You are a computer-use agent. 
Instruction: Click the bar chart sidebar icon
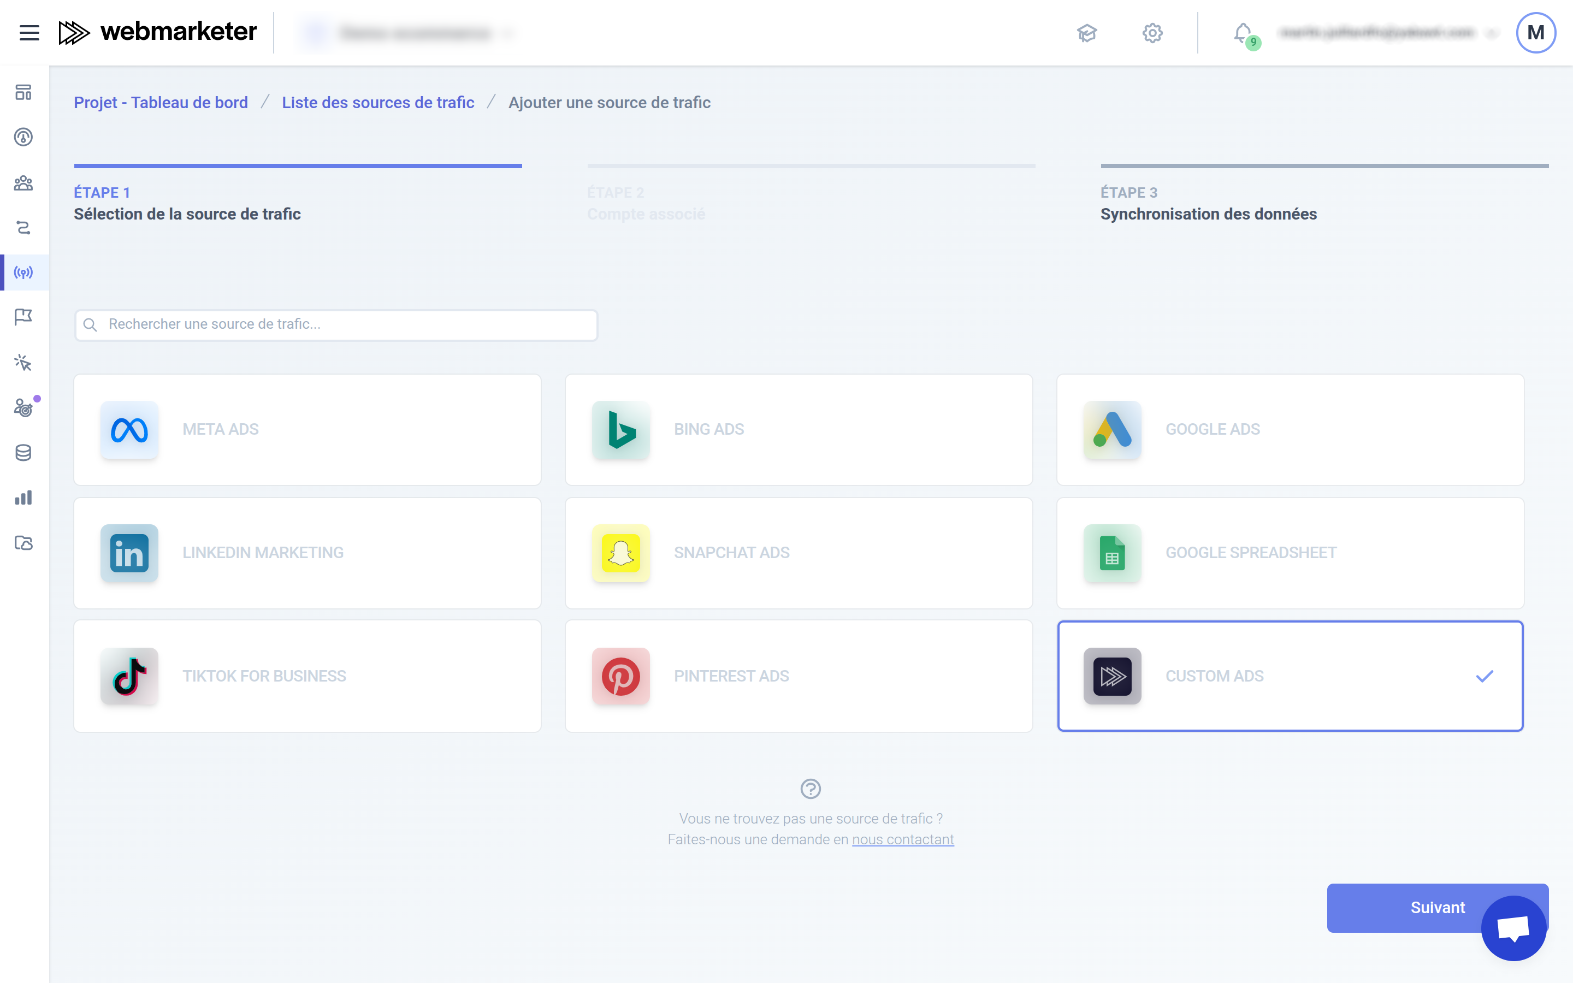23,498
